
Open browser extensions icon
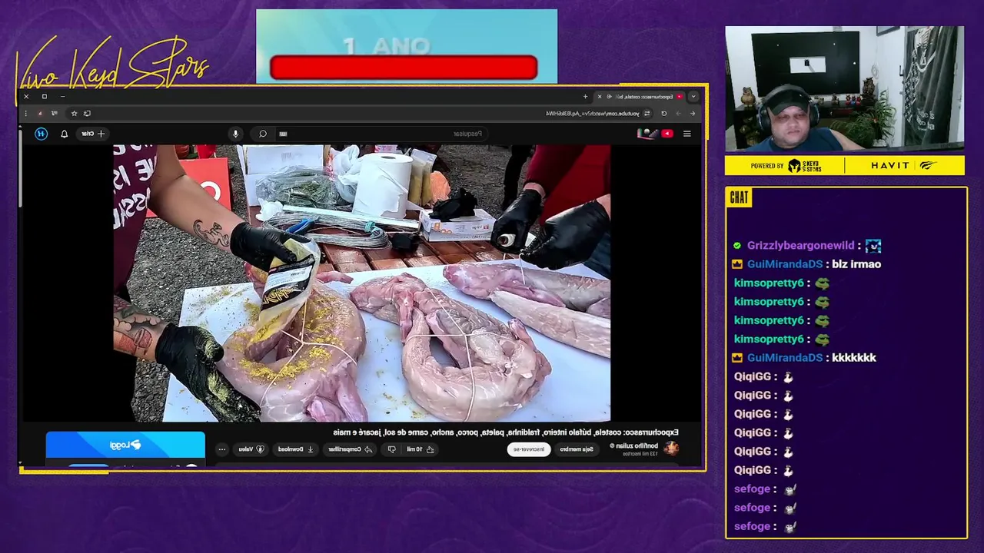click(55, 113)
